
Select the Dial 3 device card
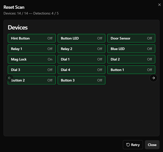click(32, 70)
